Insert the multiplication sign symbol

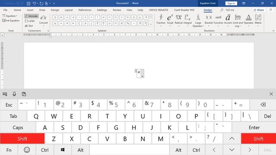(85, 17)
